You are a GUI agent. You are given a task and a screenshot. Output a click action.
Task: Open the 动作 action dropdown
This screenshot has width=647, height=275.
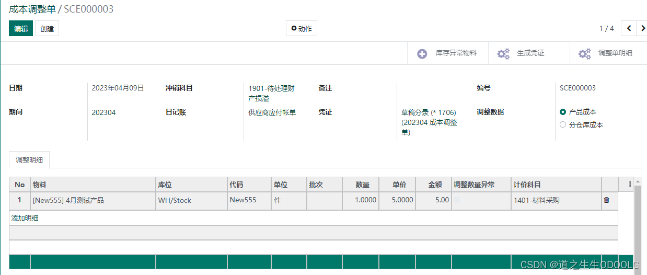tap(302, 29)
